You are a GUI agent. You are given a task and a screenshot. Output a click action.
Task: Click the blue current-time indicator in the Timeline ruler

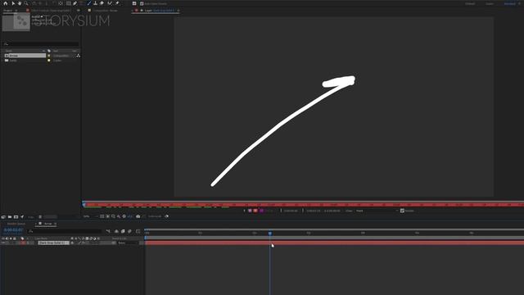[270, 233]
